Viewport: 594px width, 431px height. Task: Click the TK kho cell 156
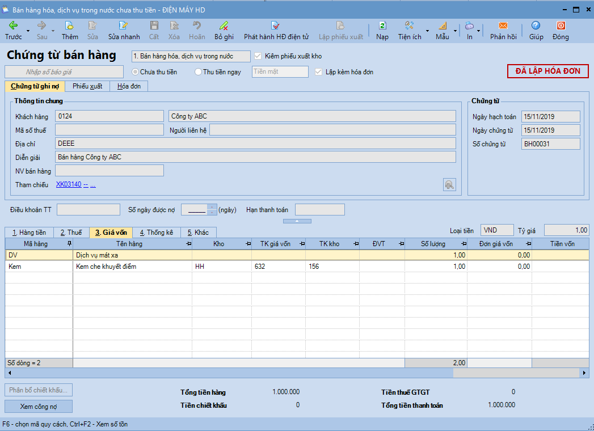[x=332, y=266]
